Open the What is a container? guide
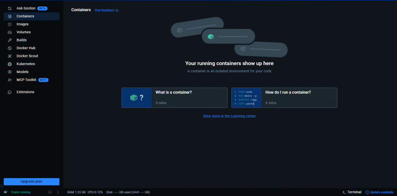Image resolution: width=397 pixels, height=196 pixels. point(174,98)
